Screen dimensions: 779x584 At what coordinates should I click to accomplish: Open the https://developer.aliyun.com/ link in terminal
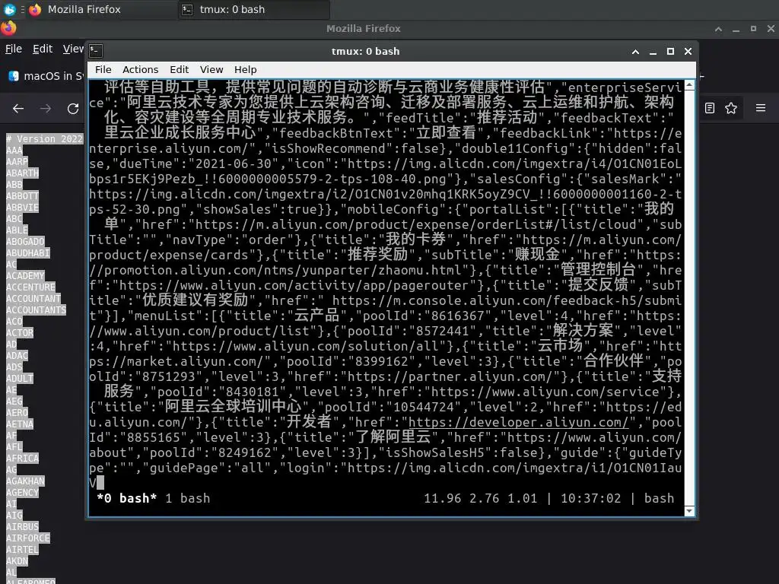[519, 422]
